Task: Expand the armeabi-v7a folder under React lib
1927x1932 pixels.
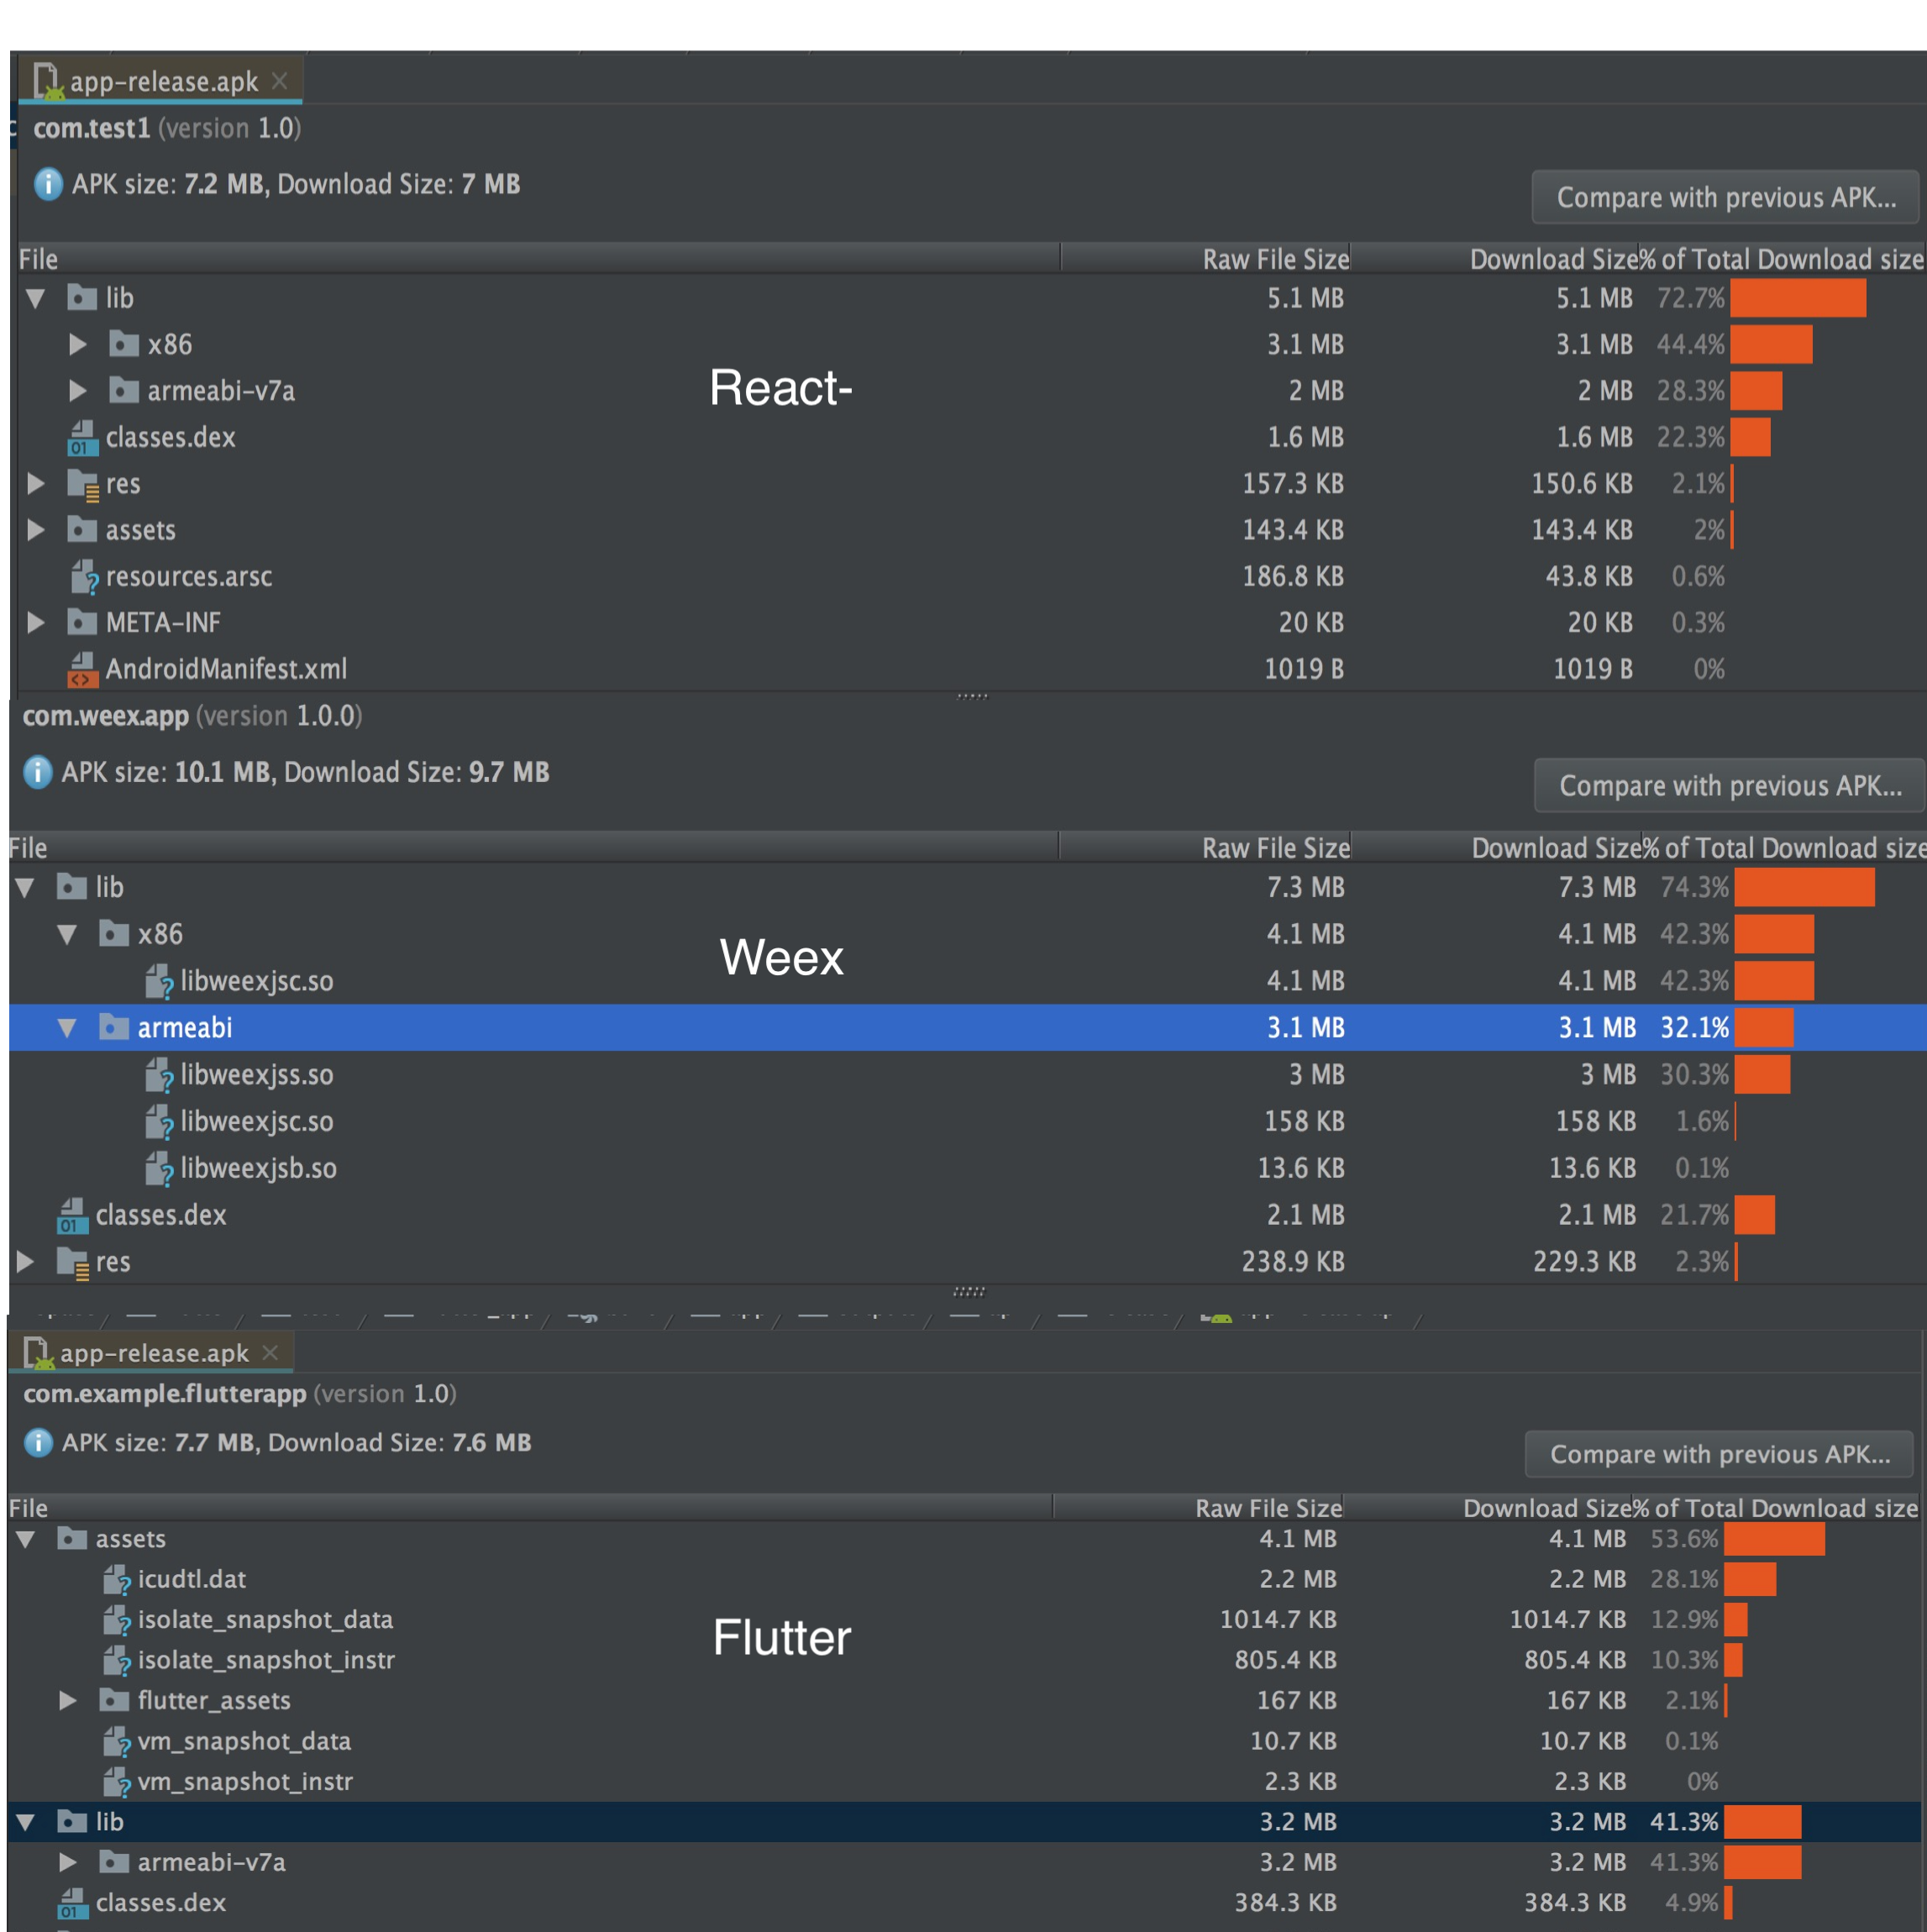Action: pos(77,391)
